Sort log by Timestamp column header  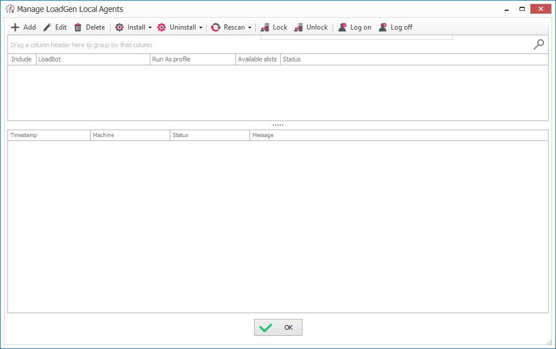point(49,135)
